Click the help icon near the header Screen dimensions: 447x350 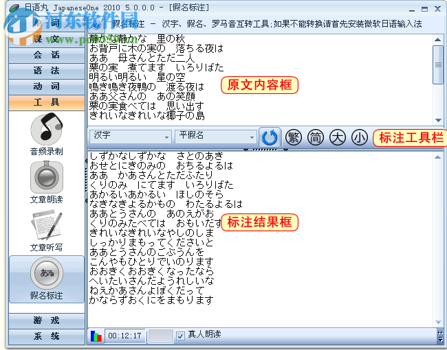[x=97, y=25]
